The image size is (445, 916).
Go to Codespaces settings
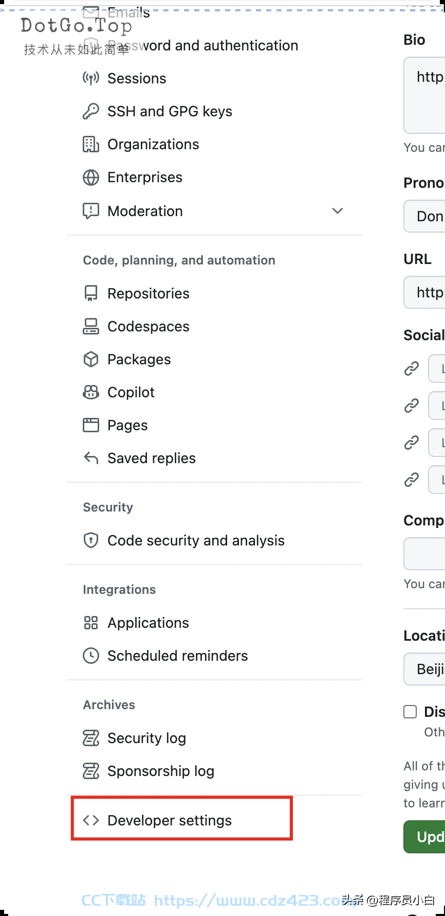[x=149, y=326]
